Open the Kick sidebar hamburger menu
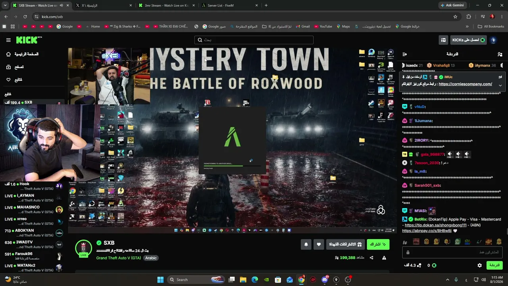 pos(8,40)
